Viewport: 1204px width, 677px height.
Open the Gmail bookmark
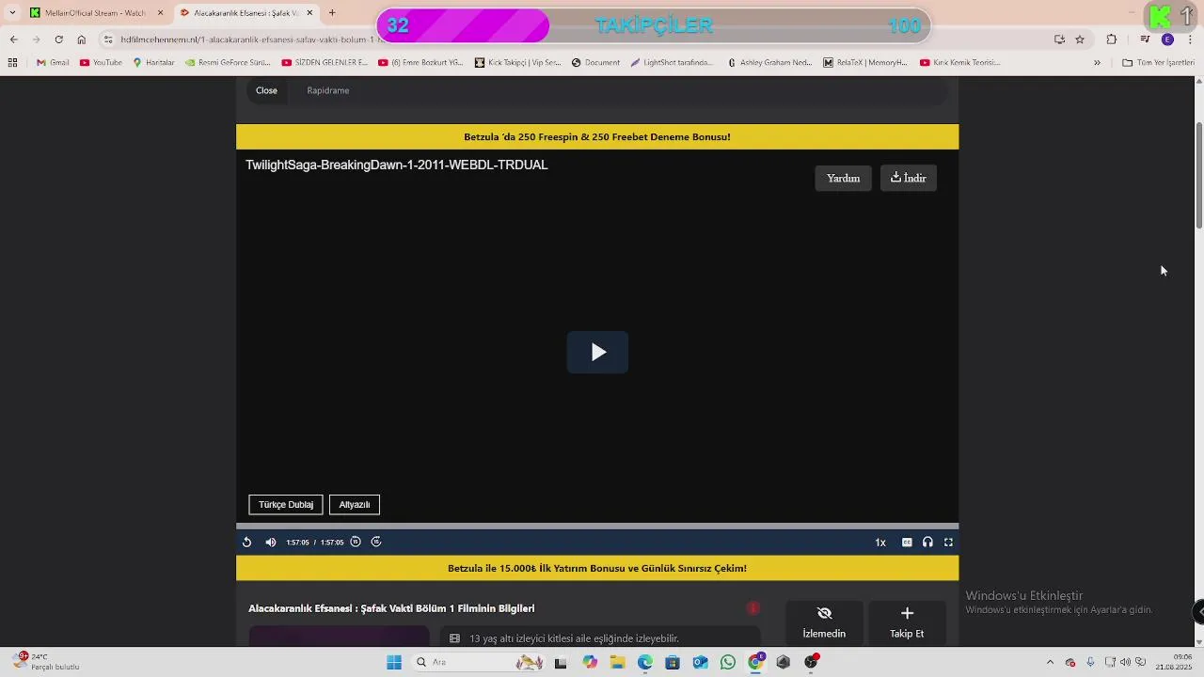53,63
